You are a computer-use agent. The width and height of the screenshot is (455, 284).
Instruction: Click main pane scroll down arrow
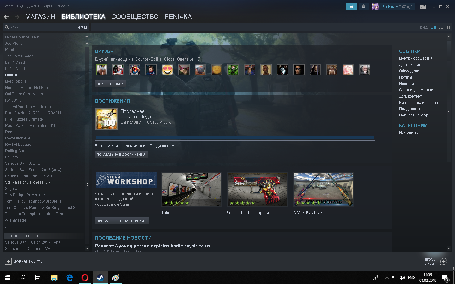449,248
